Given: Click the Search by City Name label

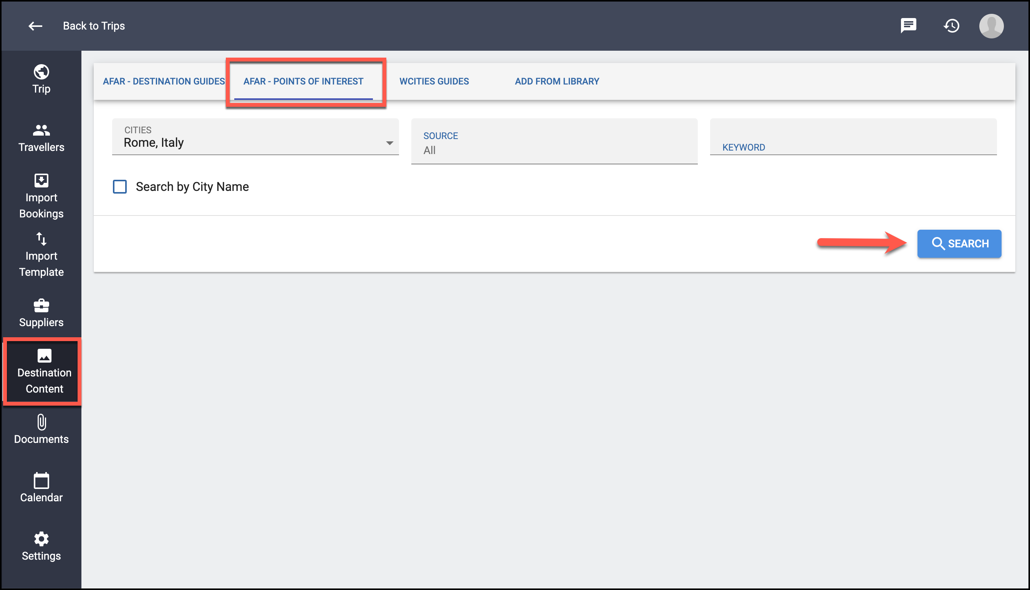Looking at the screenshot, I should tap(192, 187).
